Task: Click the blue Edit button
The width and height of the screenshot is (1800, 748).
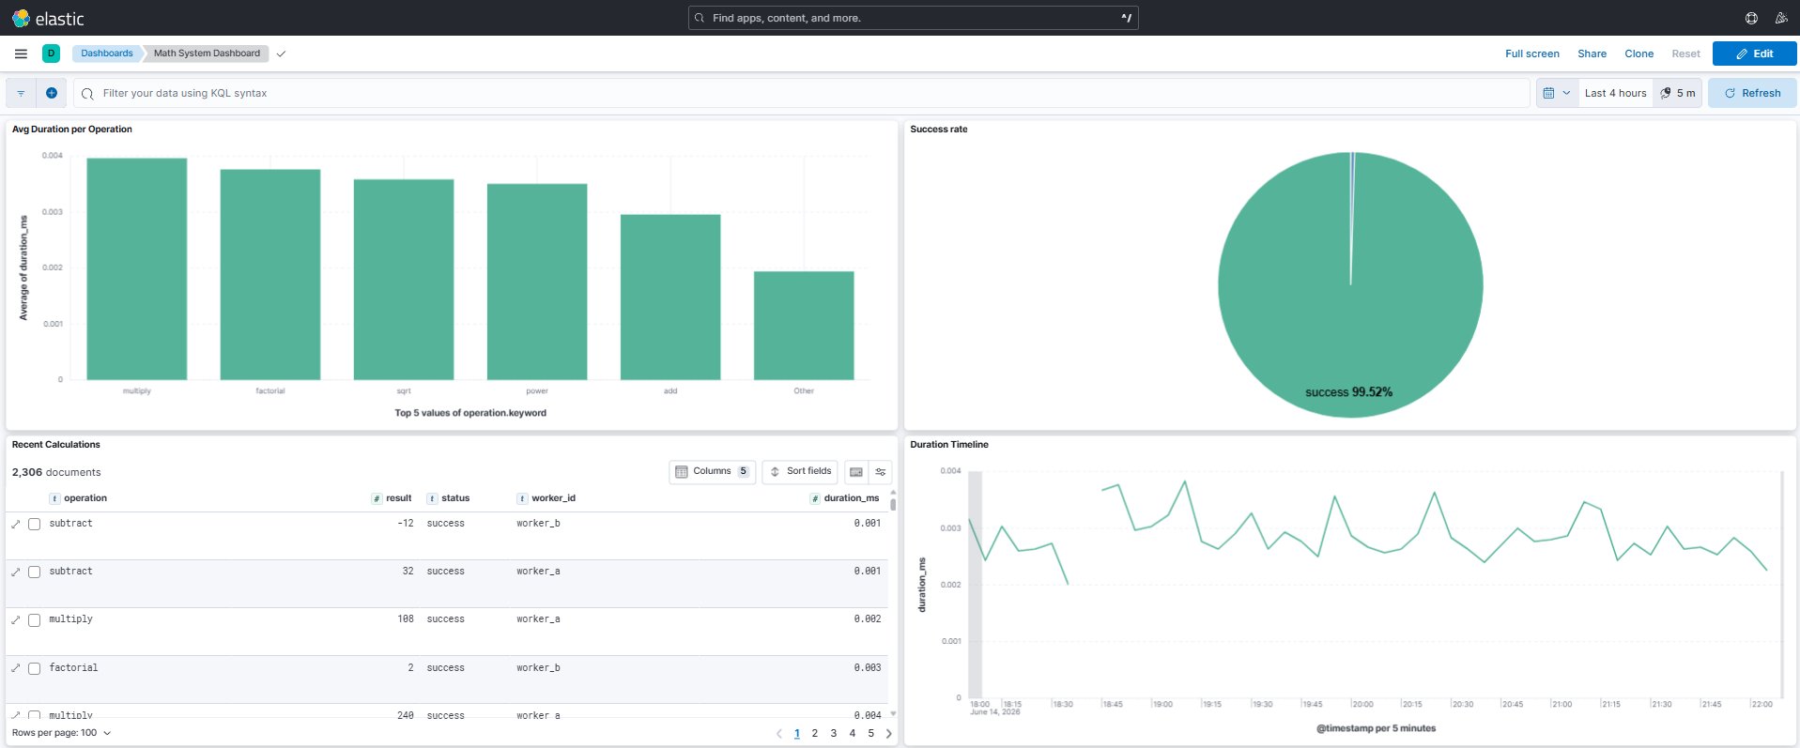Action: click(1754, 53)
